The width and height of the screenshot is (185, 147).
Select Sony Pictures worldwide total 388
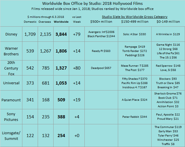pos(61,117)
